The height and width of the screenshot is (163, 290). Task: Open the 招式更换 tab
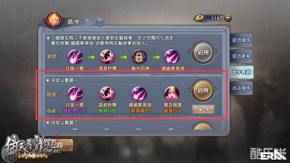point(241,56)
